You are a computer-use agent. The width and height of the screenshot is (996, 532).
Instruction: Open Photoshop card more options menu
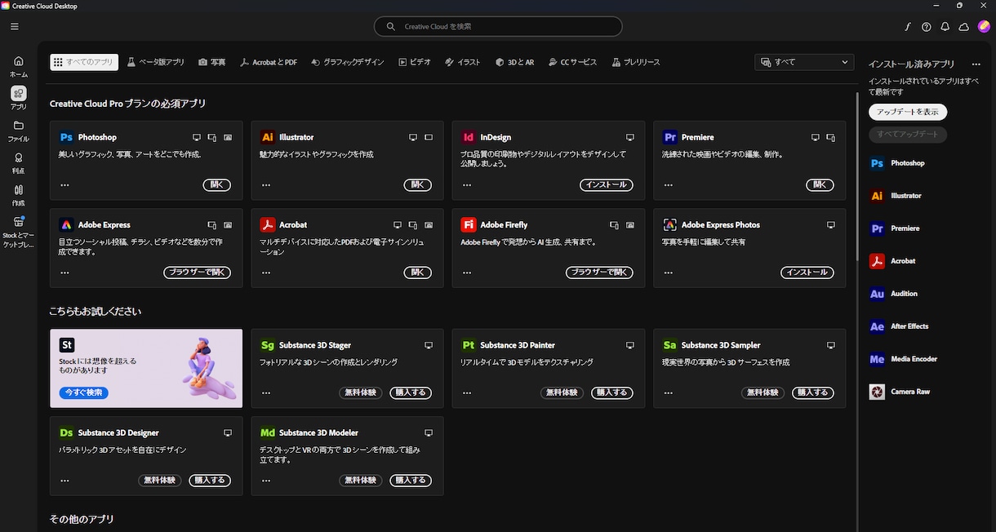click(64, 185)
